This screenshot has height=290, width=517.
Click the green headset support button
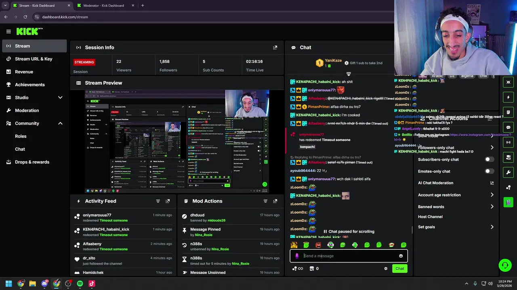coord(505,265)
